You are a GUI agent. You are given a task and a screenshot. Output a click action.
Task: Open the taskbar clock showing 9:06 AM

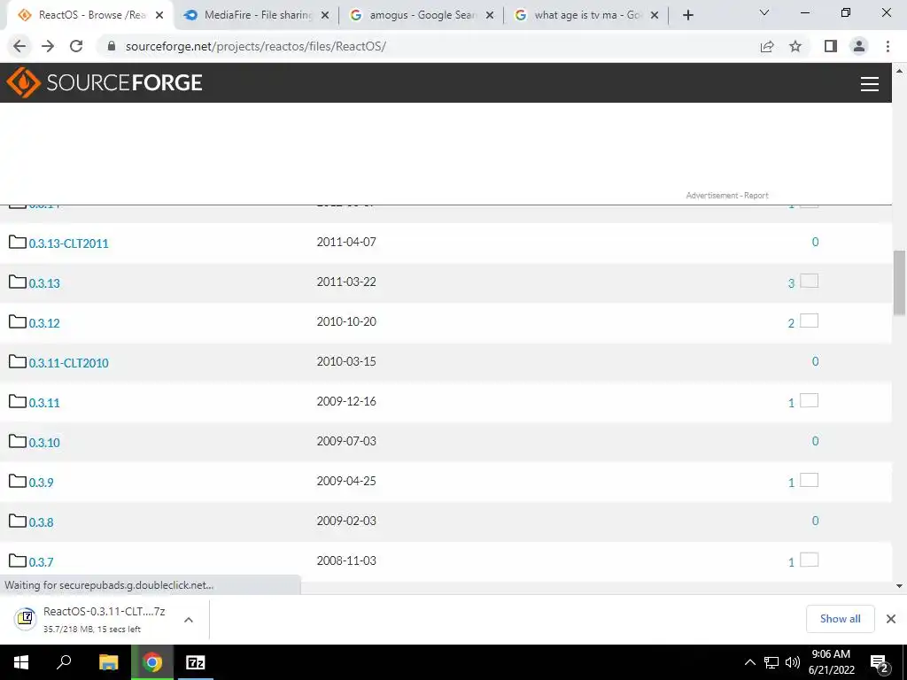click(831, 662)
